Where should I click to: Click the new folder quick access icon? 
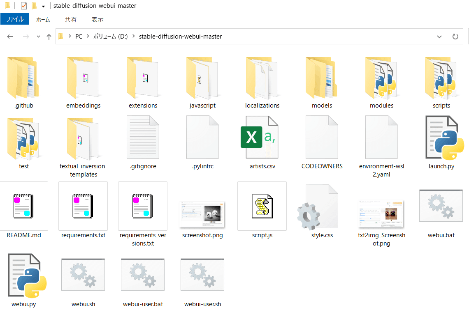tap(34, 6)
